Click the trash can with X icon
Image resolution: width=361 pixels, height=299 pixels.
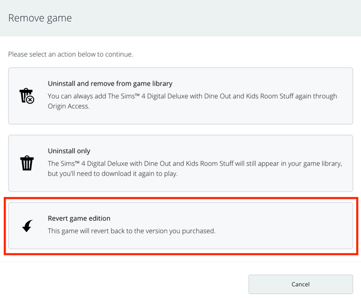(x=26, y=95)
